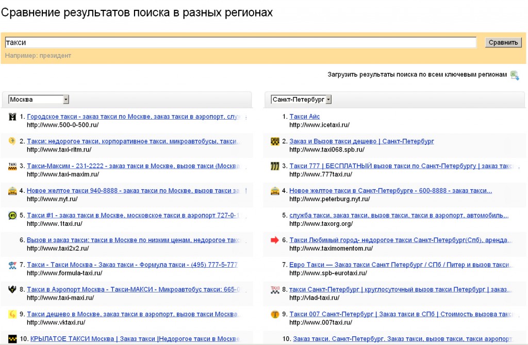Click 'Загрузить результаты поиска по всем ключевым регионам'
Screen dimensions: 528x345
[x=417, y=74]
